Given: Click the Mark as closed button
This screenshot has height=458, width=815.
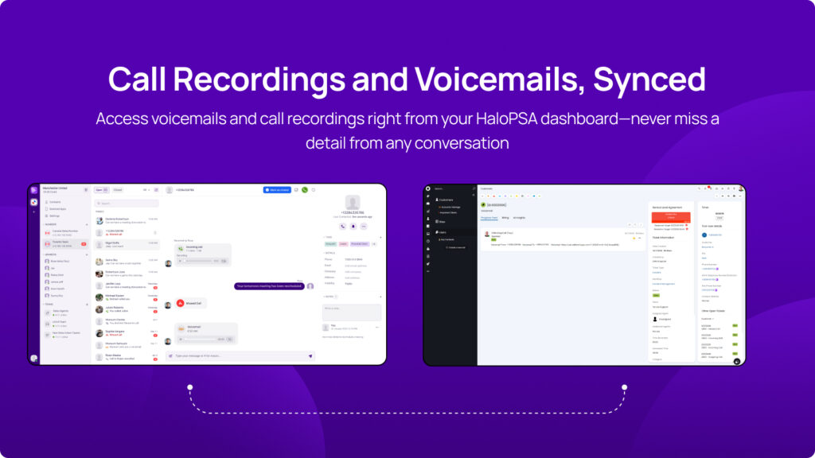Looking at the screenshot, I should point(276,190).
